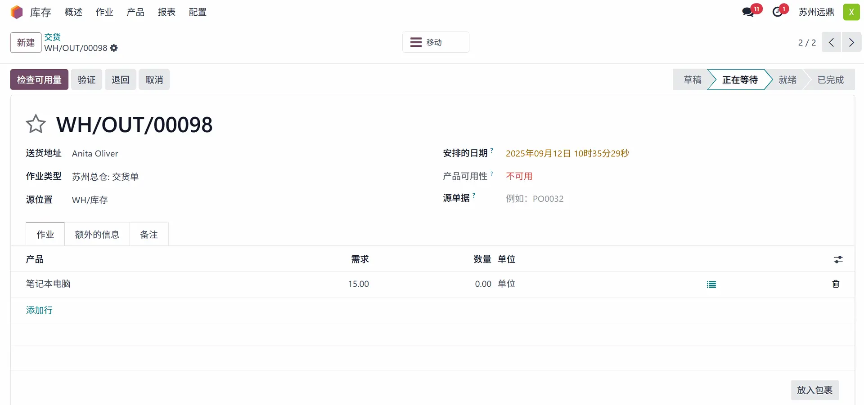This screenshot has height=405, width=864.
Task: Open detailed operations list icon for 笔记本电脑
Action: (711, 284)
